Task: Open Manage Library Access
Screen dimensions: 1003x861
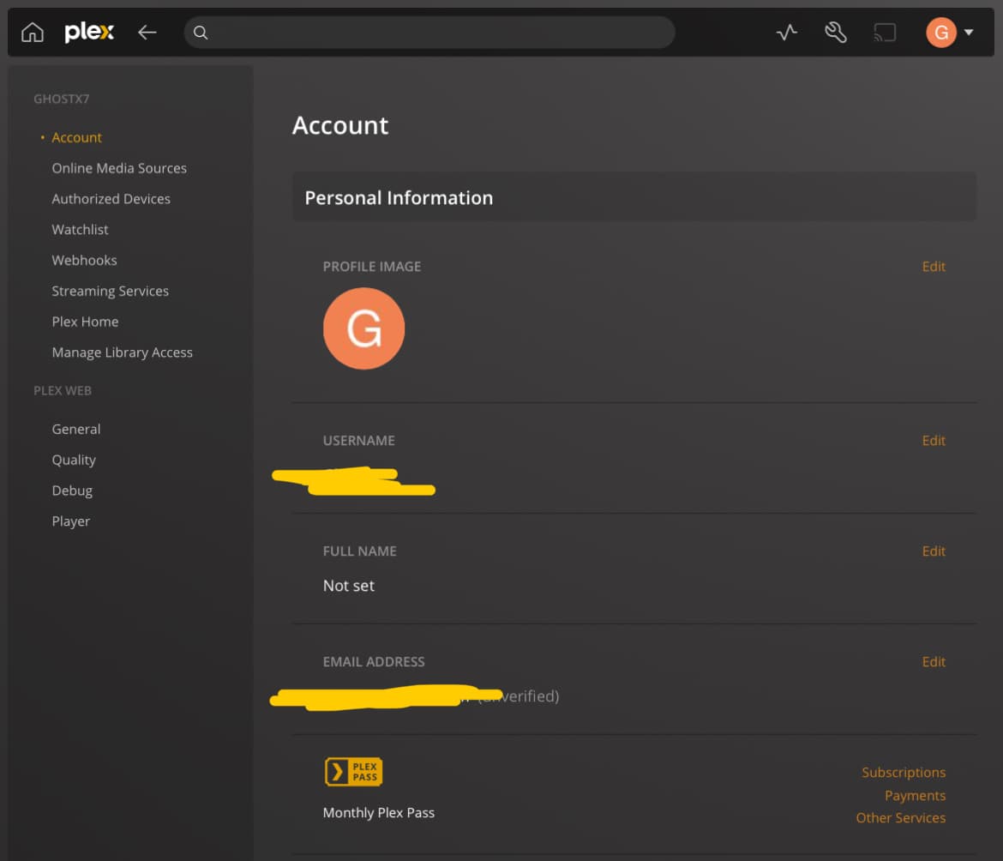Action: click(123, 352)
